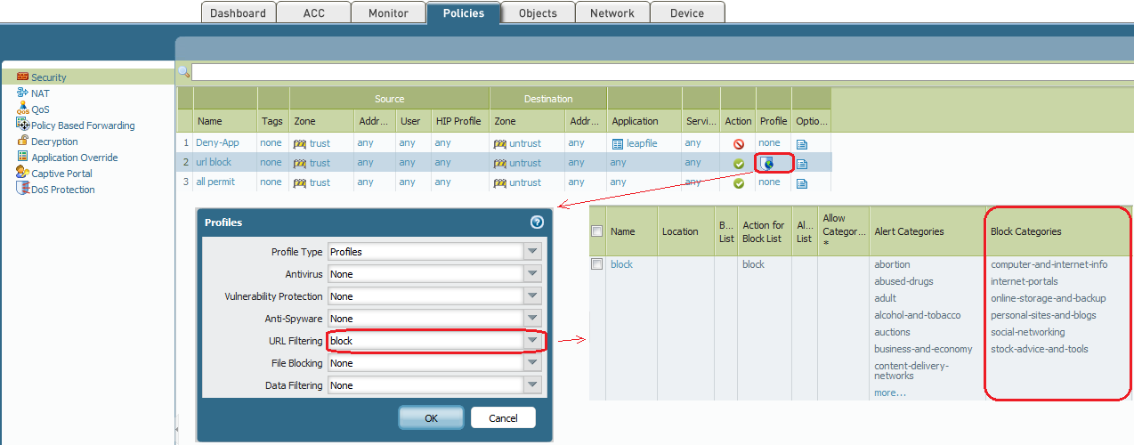Click trust zone icon in Deny-App row

300,143
